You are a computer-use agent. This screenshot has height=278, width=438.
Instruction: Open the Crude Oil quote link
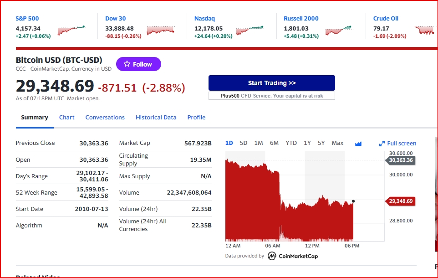pyautogui.click(x=386, y=19)
